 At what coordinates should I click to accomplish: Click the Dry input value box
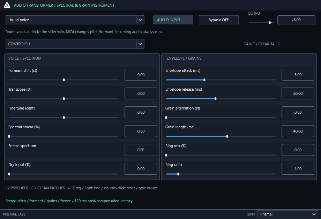tap(141, 169)
